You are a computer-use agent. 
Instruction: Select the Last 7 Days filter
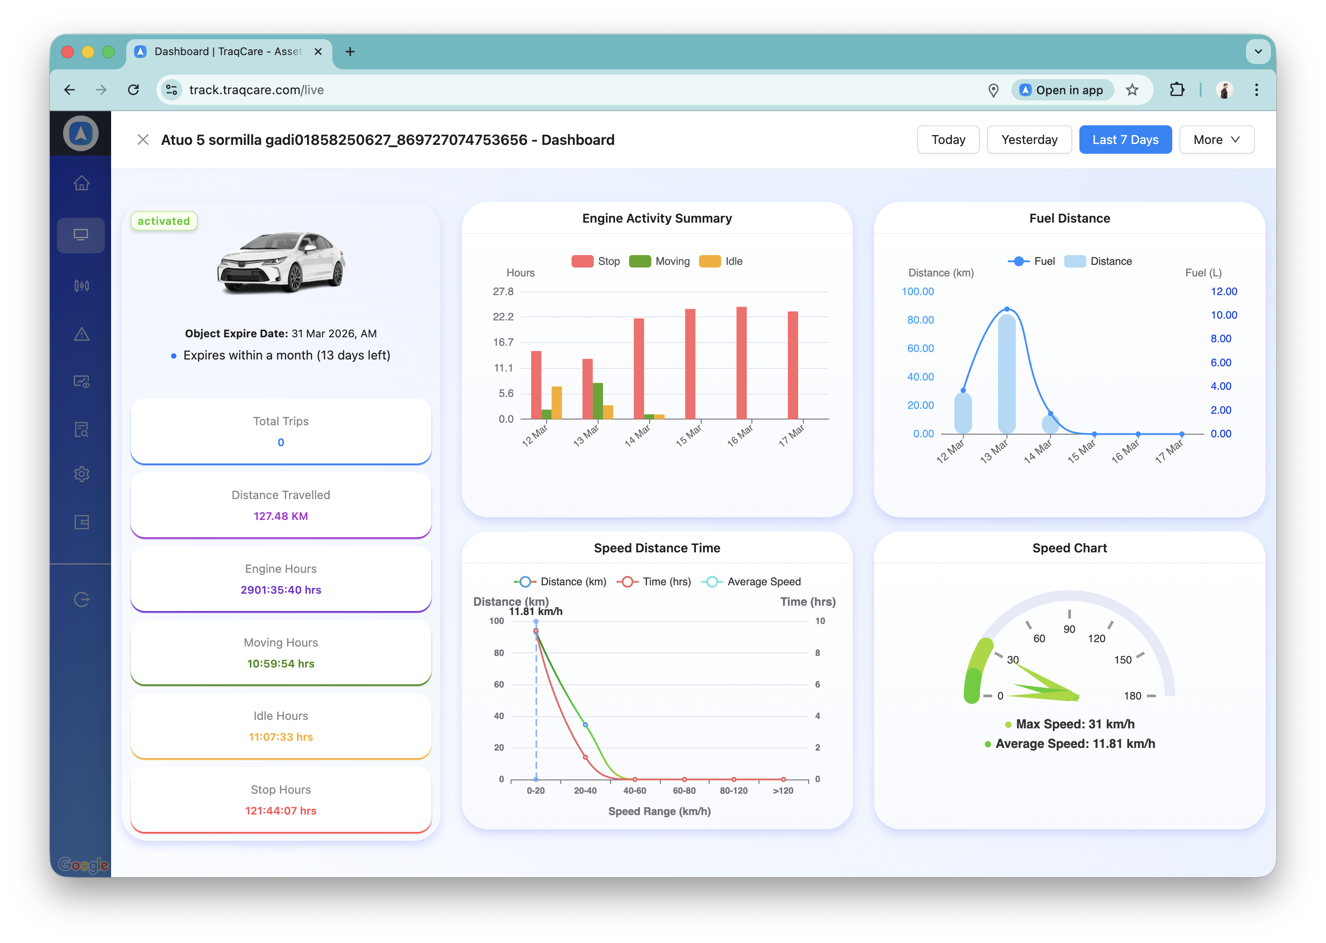click(x=1125, y=140)
